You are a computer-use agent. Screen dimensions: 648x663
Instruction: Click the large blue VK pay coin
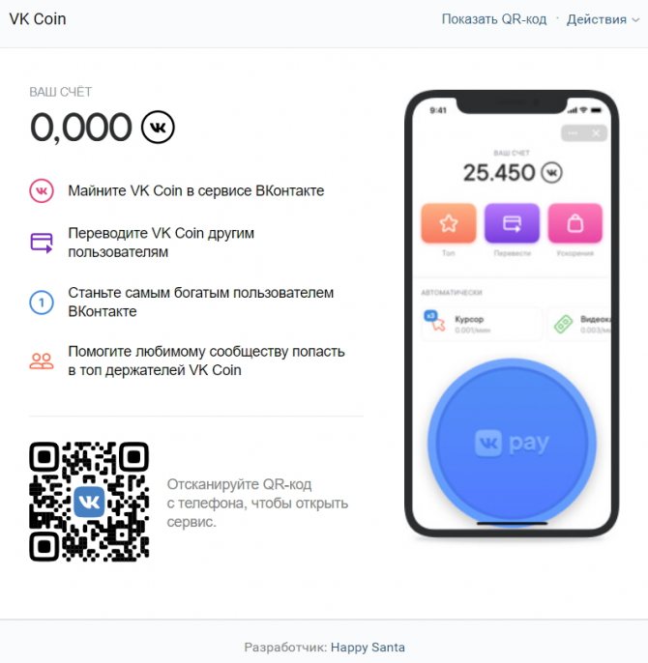pyautogui.click(x=512, y=443)
